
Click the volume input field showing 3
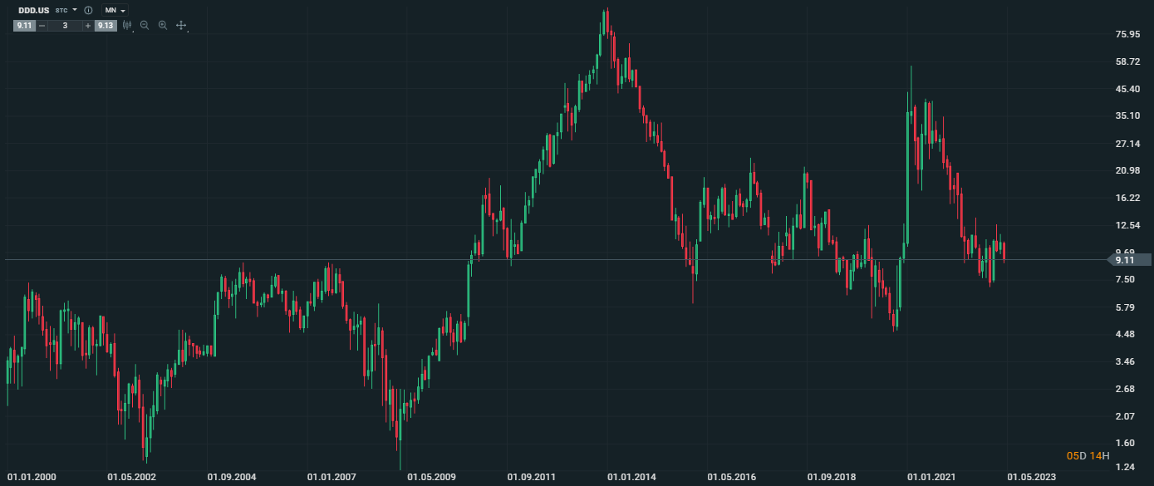pyautogui.click(x=65, y=26)
